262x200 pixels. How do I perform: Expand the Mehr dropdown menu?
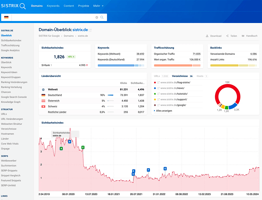pyautogui.click(x=98, y=6)
